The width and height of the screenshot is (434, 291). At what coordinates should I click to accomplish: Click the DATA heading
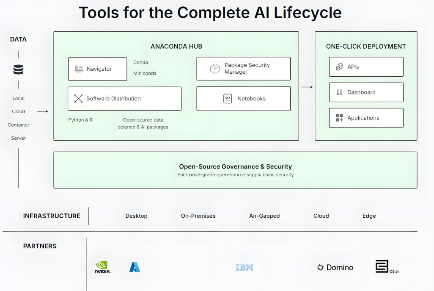coord(18,39)
